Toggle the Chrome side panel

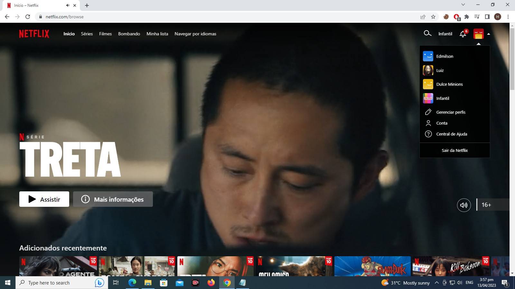coord(487,17)
